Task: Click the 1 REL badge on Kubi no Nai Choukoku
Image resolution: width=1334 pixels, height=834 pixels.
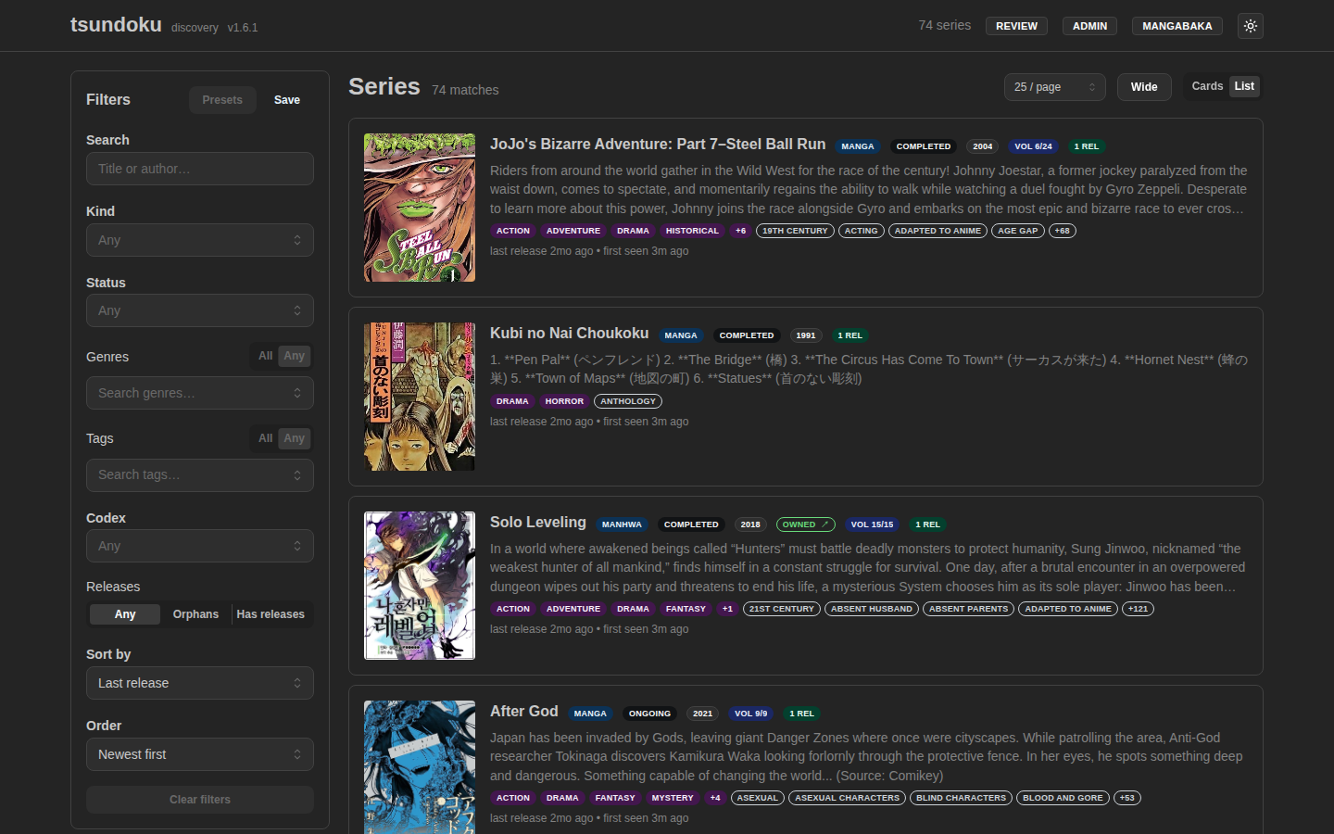Action: (849, 335)
